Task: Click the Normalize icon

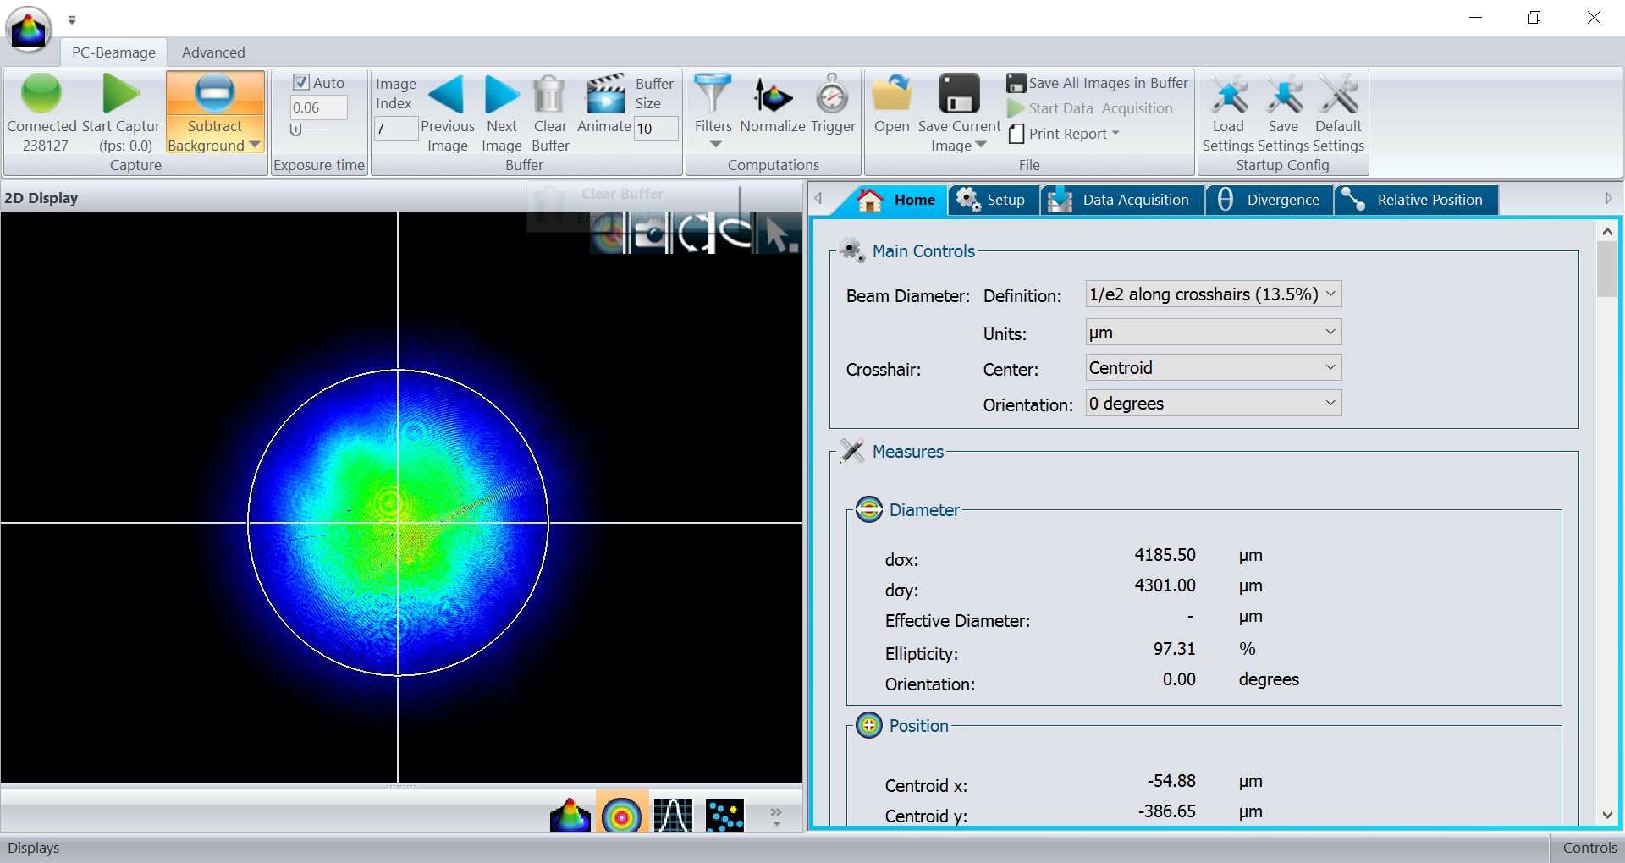Action: click(772, 94)
